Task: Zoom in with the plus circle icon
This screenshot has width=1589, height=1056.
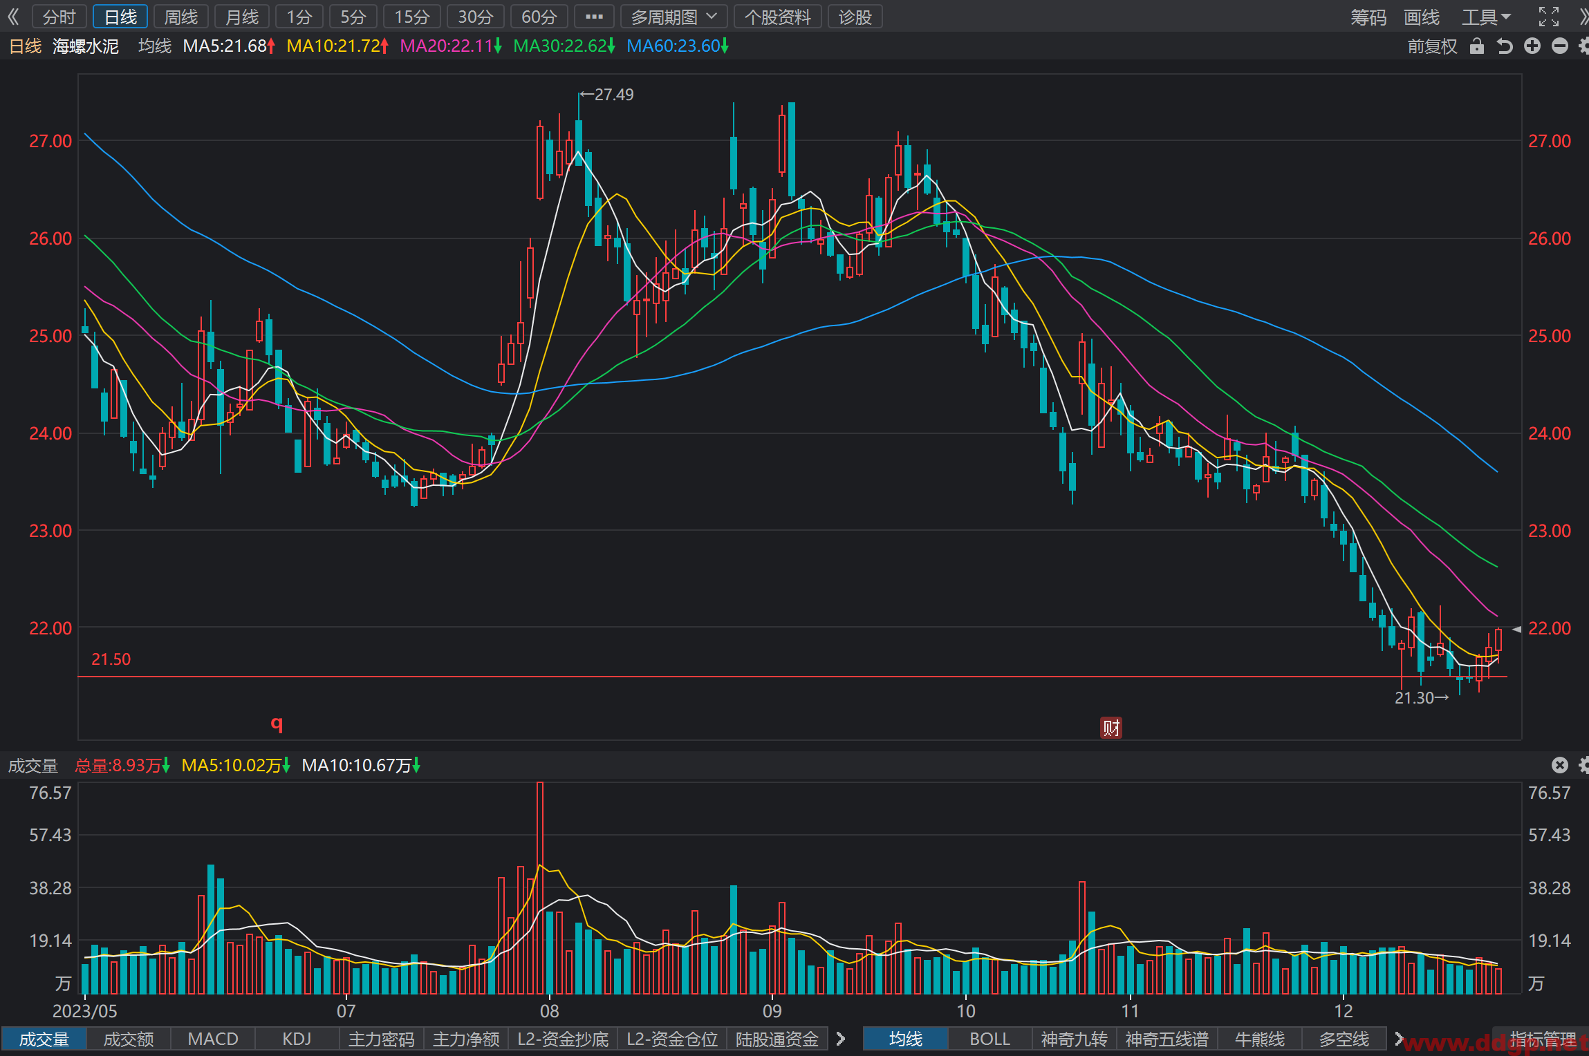Action: (1532, 46)
